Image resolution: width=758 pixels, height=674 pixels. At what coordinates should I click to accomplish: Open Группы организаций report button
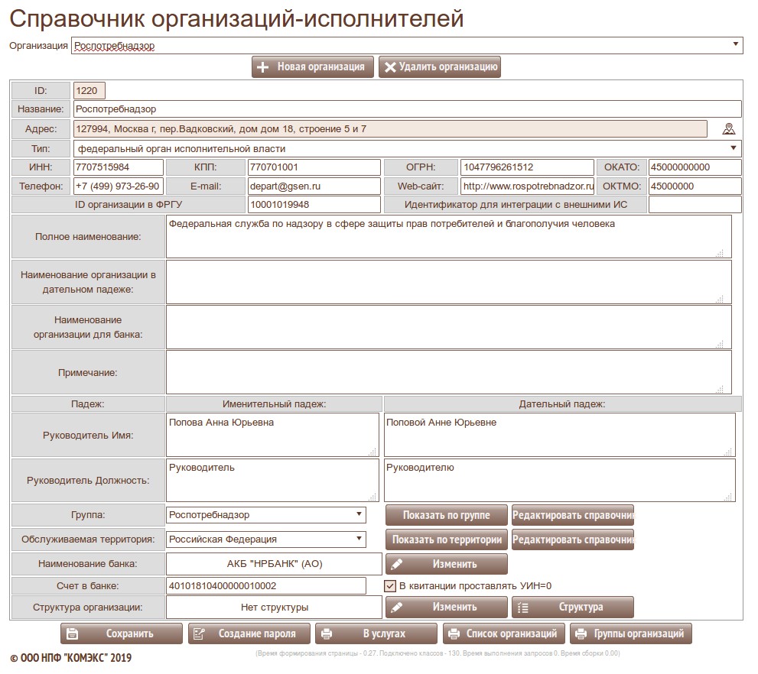pyautogui.click(x=631, y=633)
